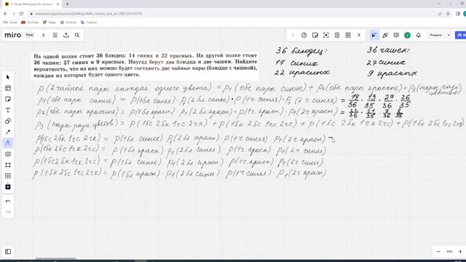Image resolution: width=466 pixels, height=262 pixels.
Task: Open the frames panel at bottom left
Action: coord(8,252)
